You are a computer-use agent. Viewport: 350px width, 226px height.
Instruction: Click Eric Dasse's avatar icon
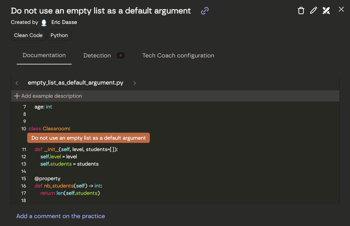coord(44,22)
